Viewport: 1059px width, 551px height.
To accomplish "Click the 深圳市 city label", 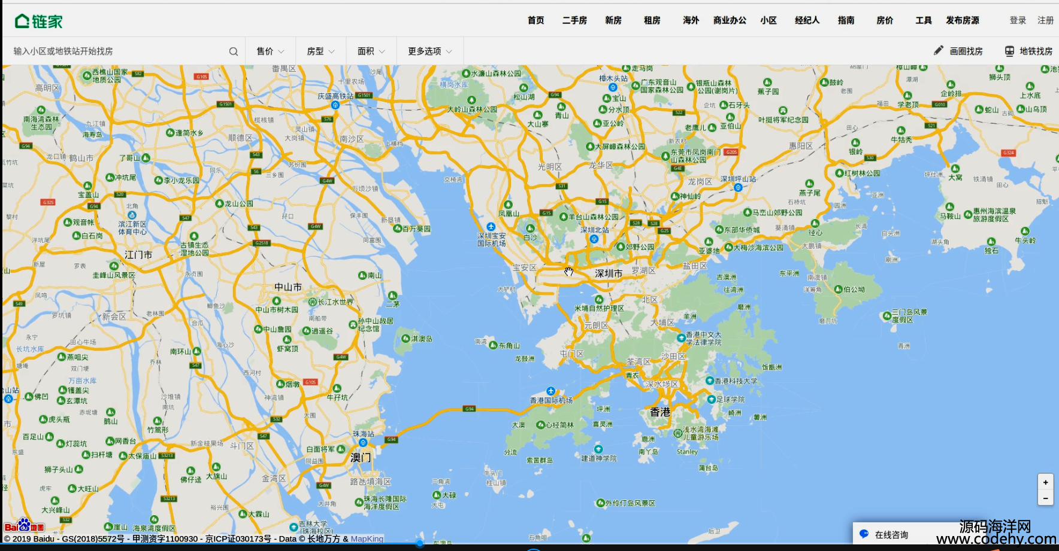I will tap(609, 273).
